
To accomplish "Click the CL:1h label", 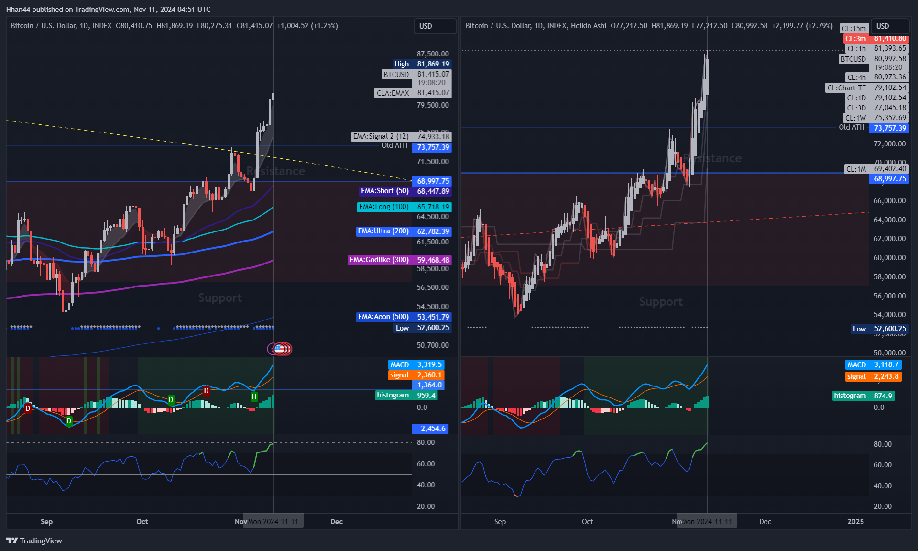I will (x=856, y=49).
